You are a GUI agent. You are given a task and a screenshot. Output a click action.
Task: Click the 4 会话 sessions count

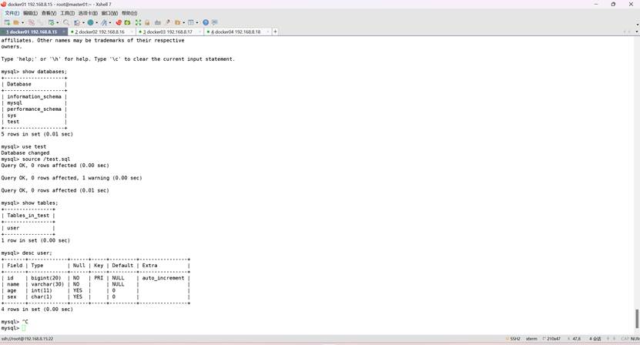595,339
